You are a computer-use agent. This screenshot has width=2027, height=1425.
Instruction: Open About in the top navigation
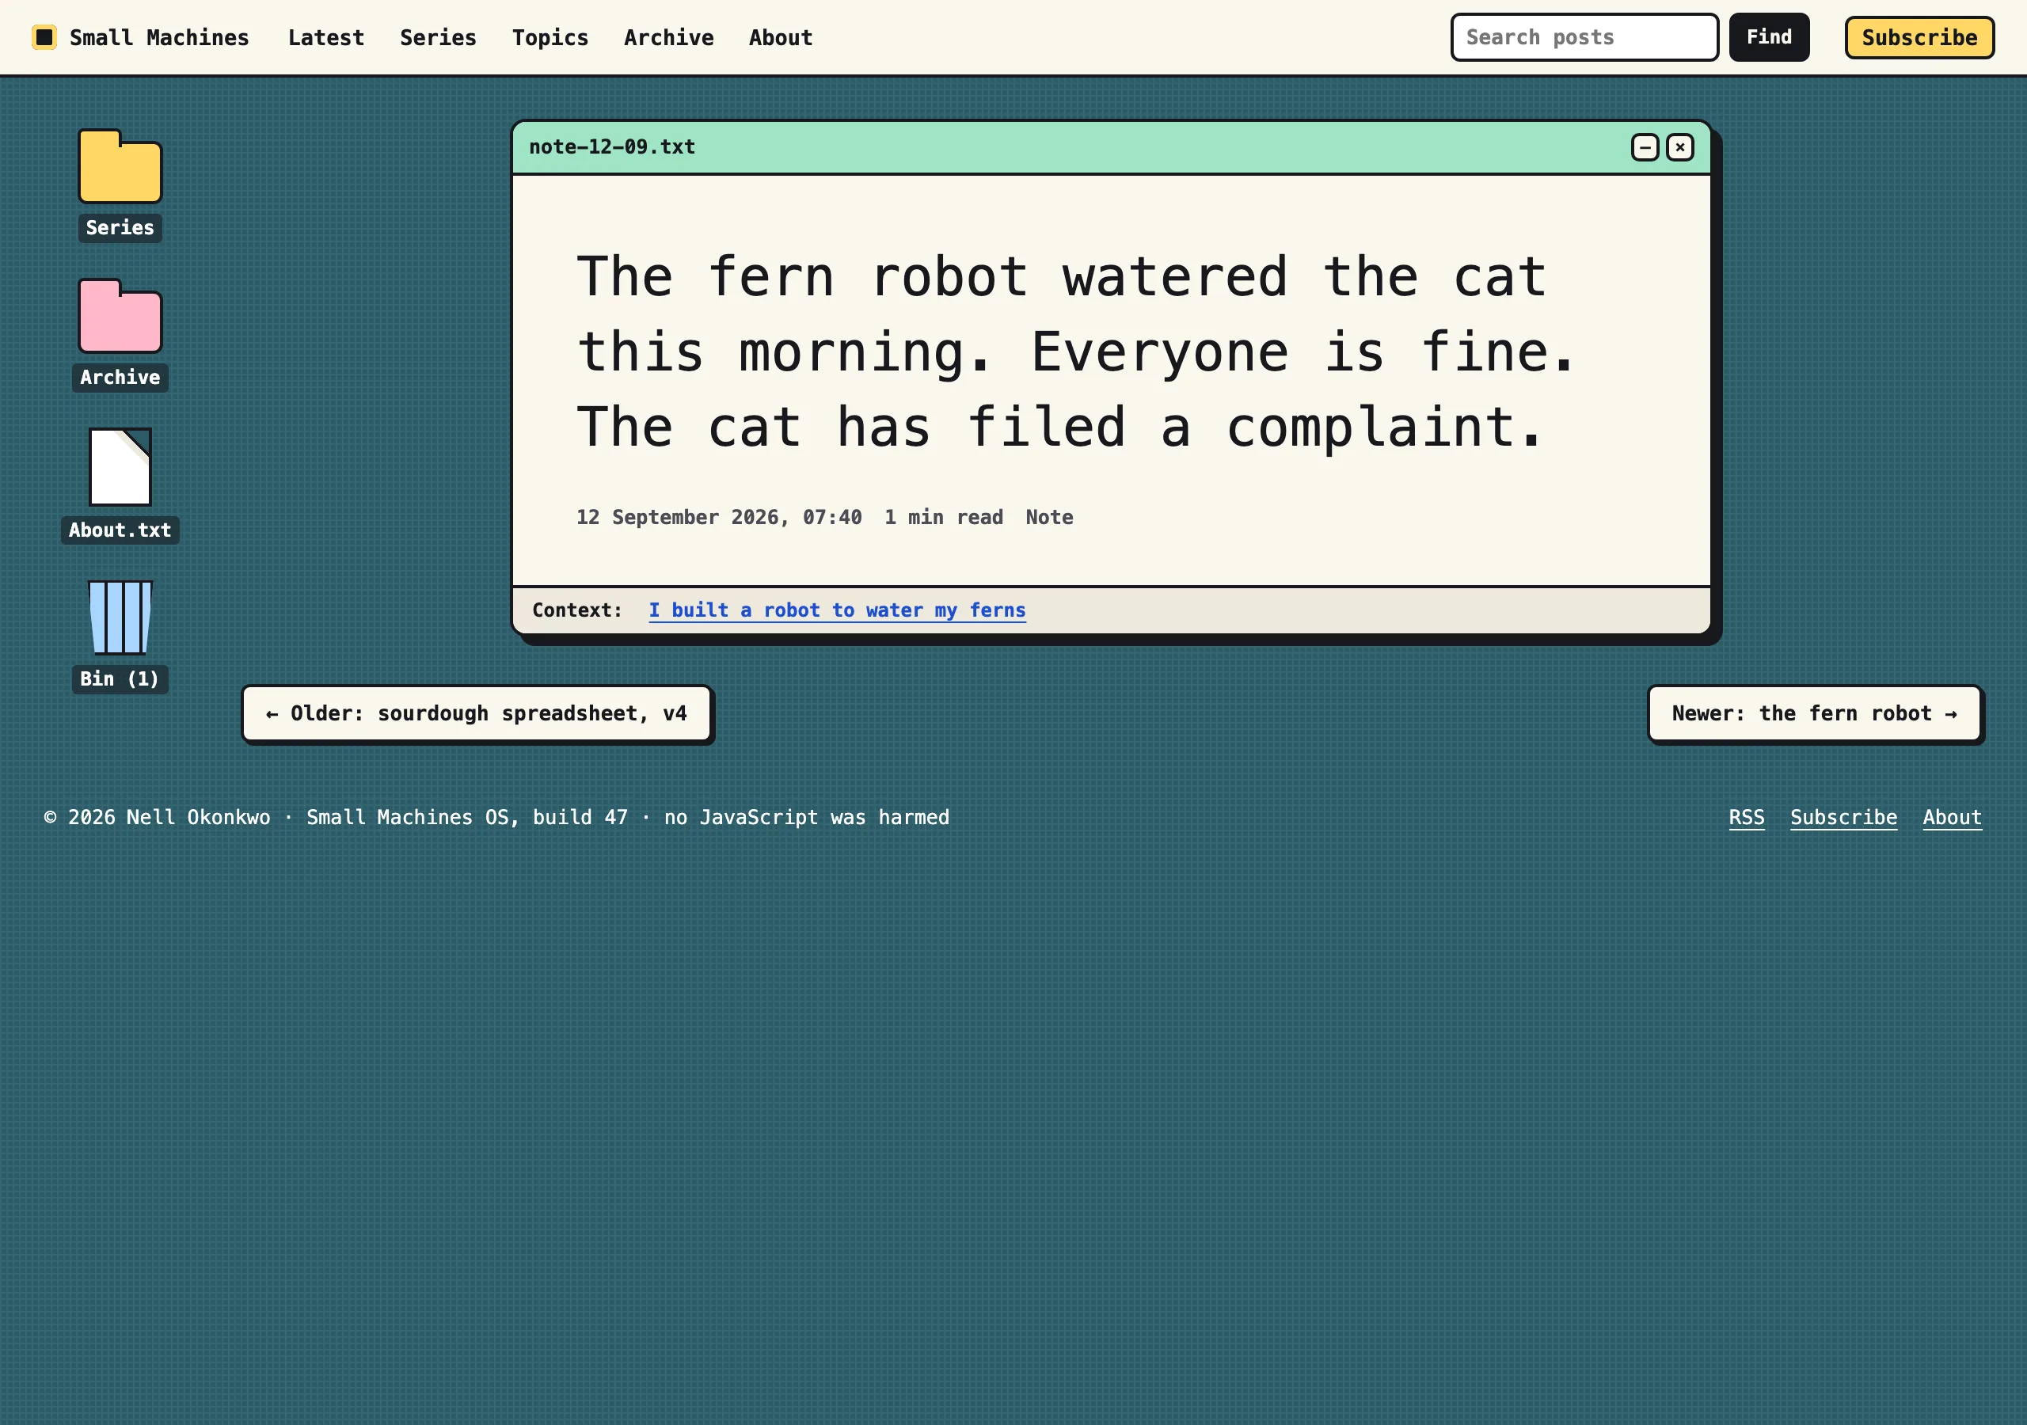[x=781, y=38]
